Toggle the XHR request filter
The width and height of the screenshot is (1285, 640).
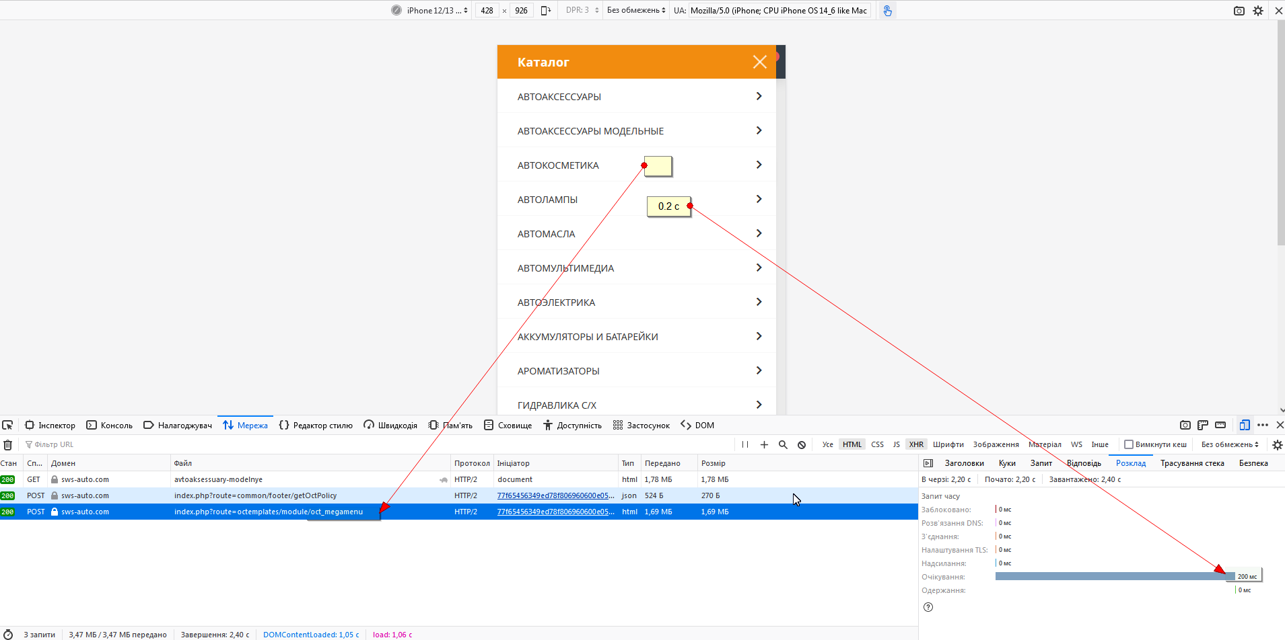(916, 444)
